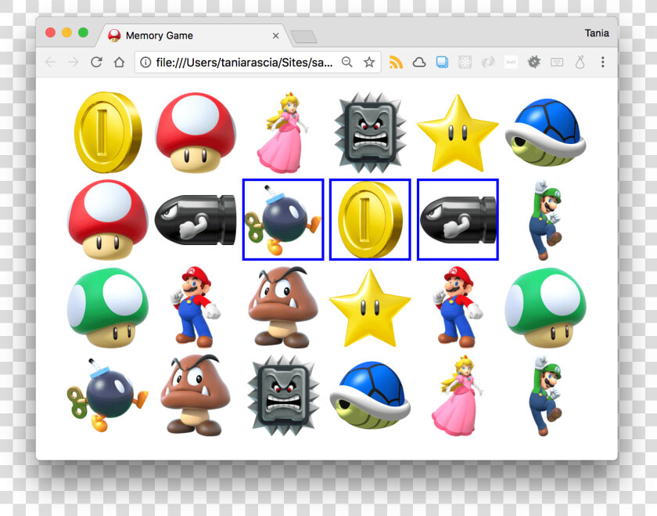Click the star card in the third row

371,309
